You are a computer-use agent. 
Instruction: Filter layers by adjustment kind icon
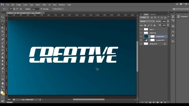coord(155,18)
